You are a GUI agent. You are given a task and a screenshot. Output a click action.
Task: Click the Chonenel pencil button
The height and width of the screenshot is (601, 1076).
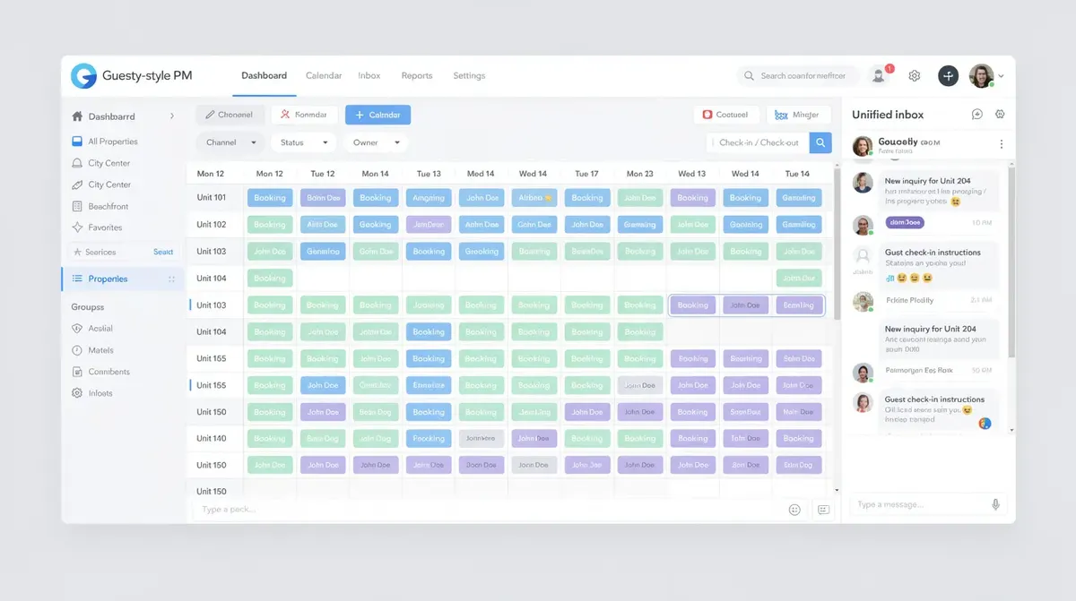tap(230, 115)
